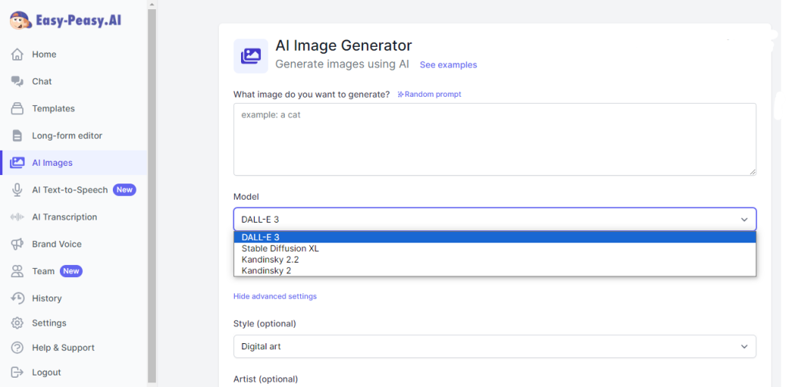Screen dimensions: 786x387
Task: Click the Settings gear icon
Action: coord(17,323)
